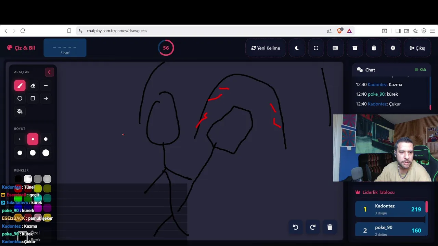Screen dimensions: 438x246
Task: Click the chatplay.com.tr address bar
Action: 202,31
